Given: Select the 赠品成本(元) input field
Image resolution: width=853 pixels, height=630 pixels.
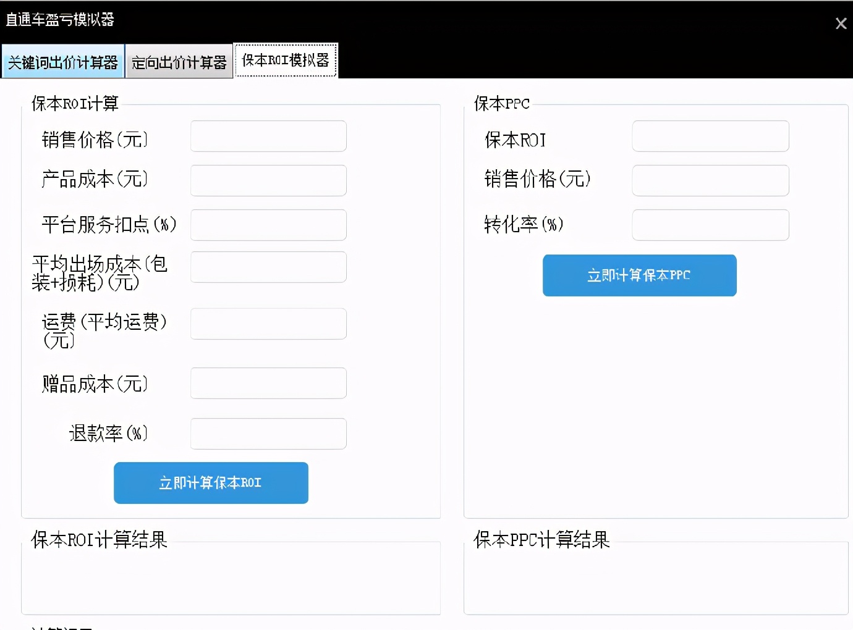Looking at the screenshot, I should tap(268, 383).
